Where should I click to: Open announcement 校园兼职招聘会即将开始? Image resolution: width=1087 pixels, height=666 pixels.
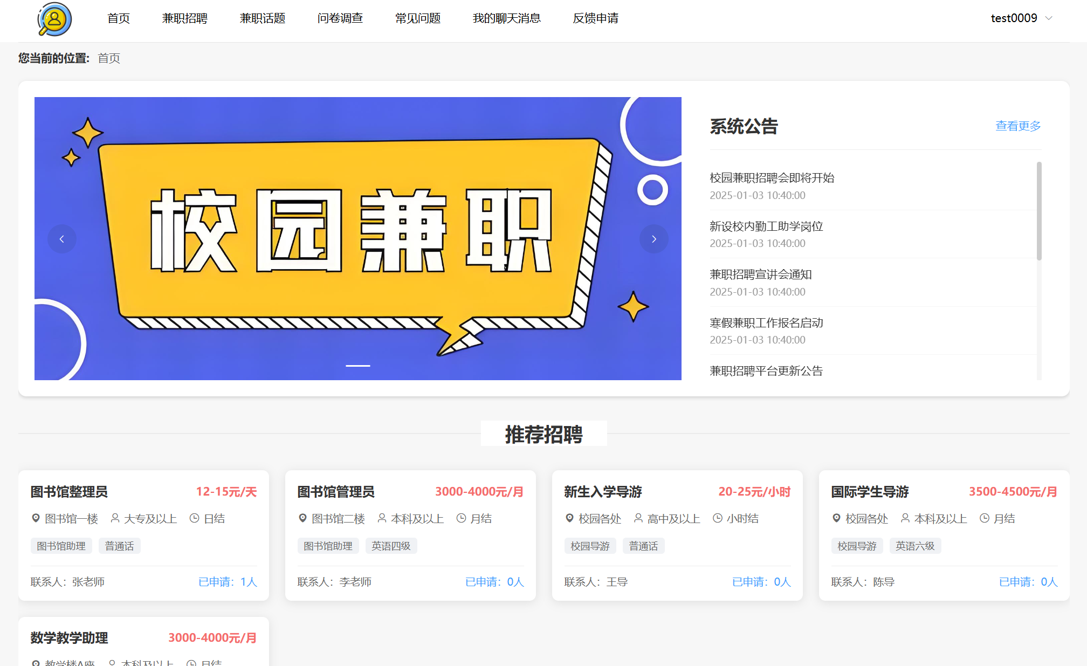772,178
